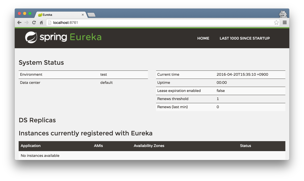Select the Renews threshold value 1
304x181 pixels.
pyautogui.click(x=218, y=99)
